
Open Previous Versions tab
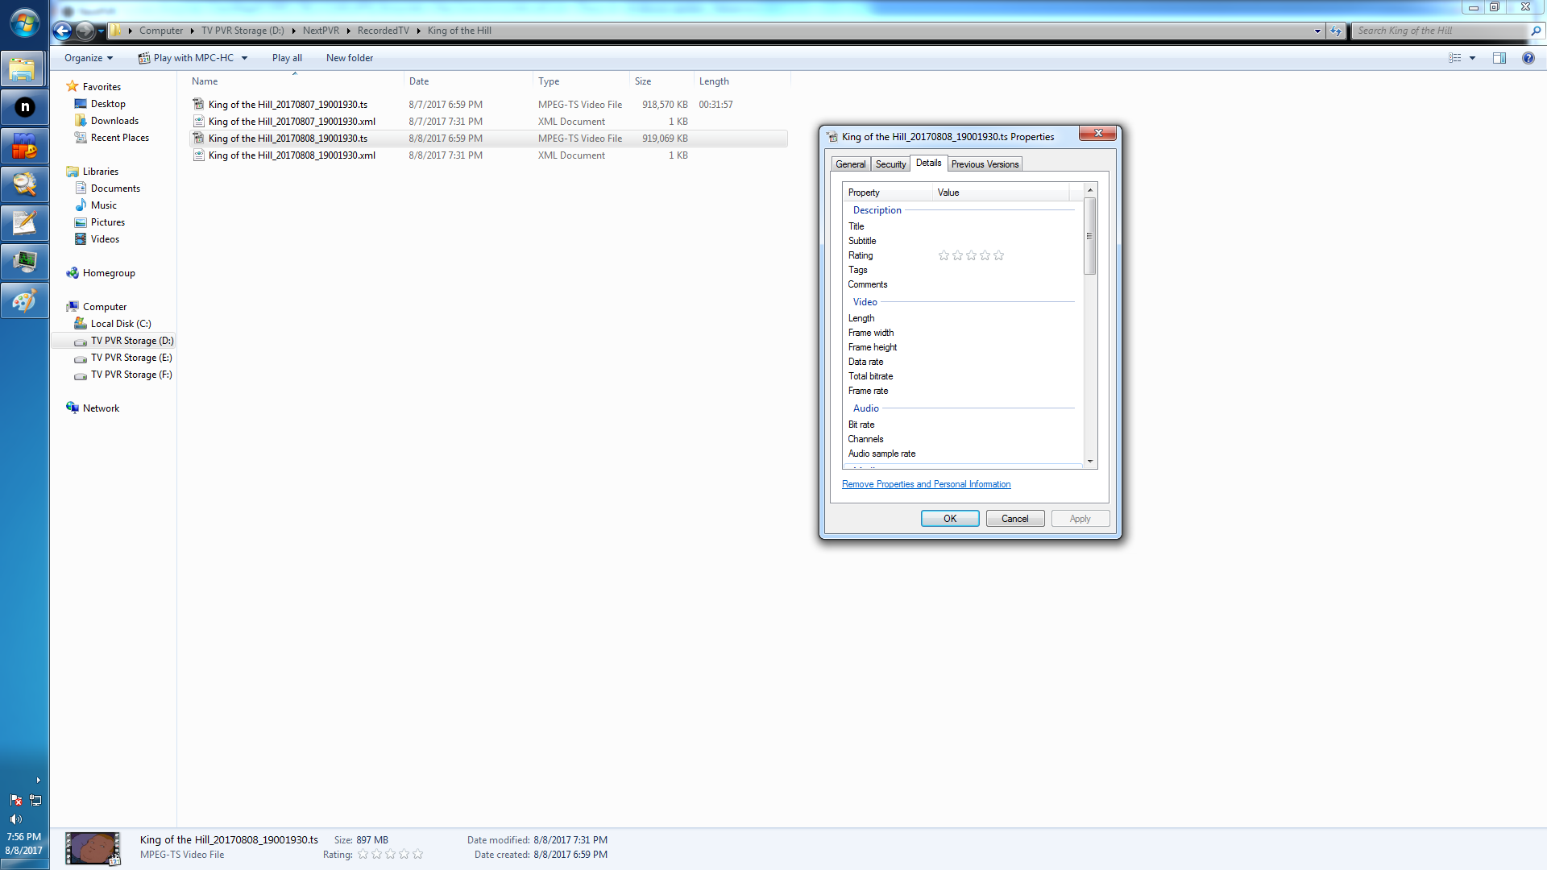coord(985,164)
